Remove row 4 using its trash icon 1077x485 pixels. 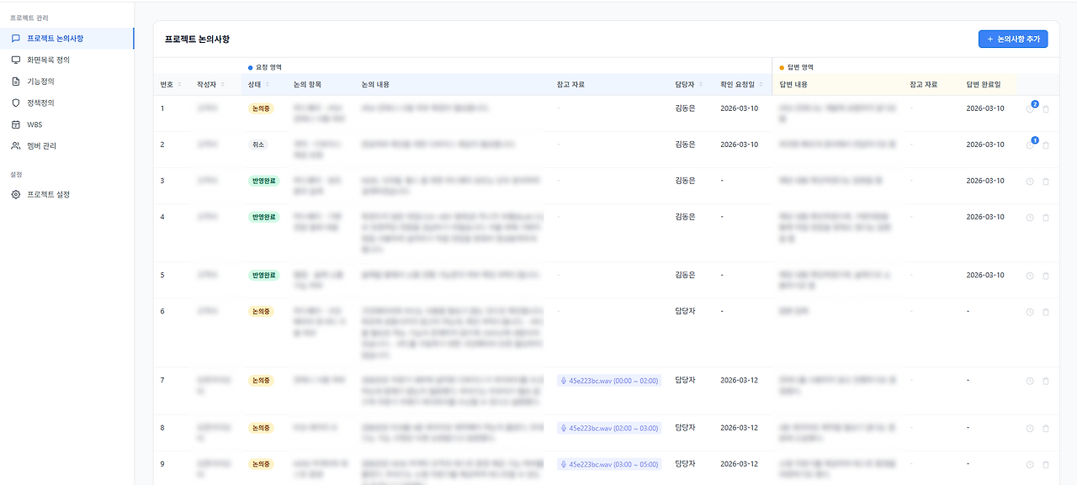tap(1046, 217)
